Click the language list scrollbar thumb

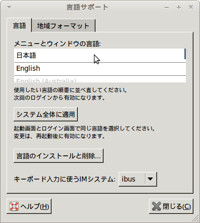pyautogui.click(x=185, y=54)
